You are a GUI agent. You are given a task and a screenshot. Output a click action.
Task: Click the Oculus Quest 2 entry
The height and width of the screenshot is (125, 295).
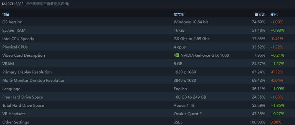pyautogui.click(x=188, y=114)
